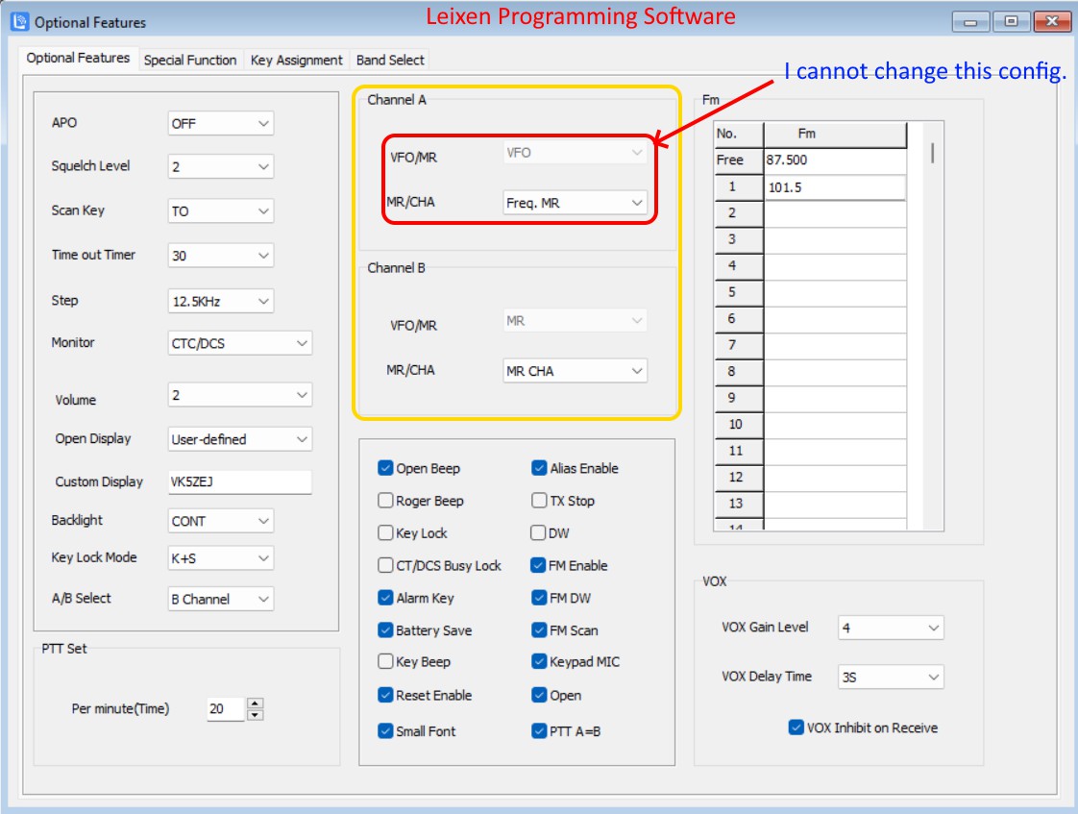Toggle the FM Scan checkbox
Screen dimensions: 1078x814
(539, 629)
